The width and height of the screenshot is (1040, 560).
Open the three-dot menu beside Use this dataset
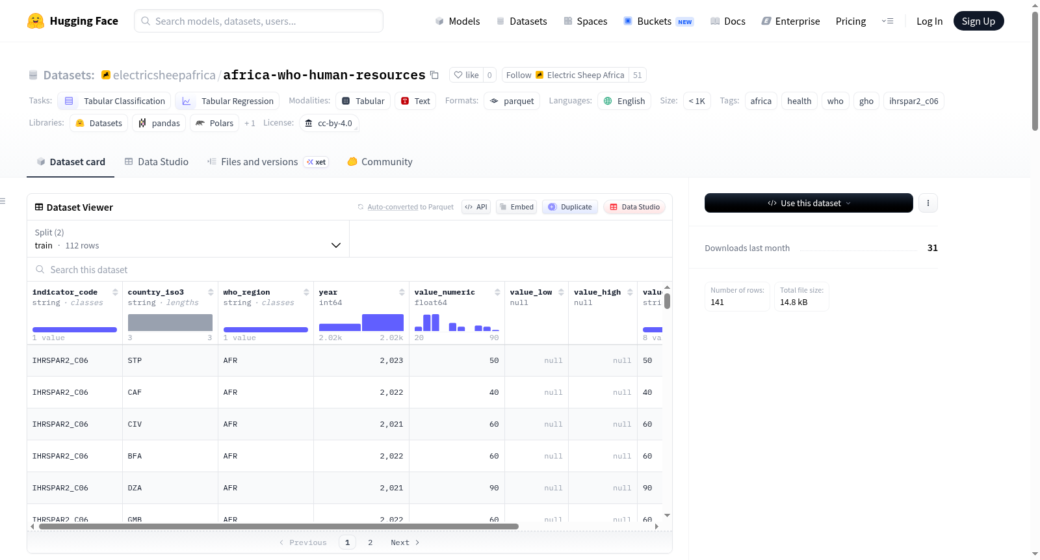[x=928, y=203]
